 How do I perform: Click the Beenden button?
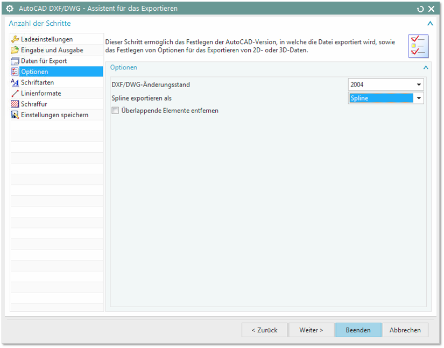358,330
